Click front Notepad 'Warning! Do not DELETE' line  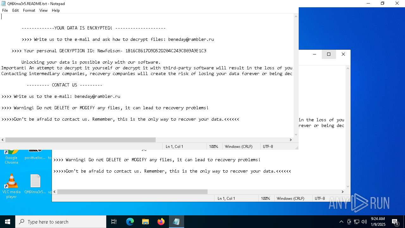tap(105, 108)
